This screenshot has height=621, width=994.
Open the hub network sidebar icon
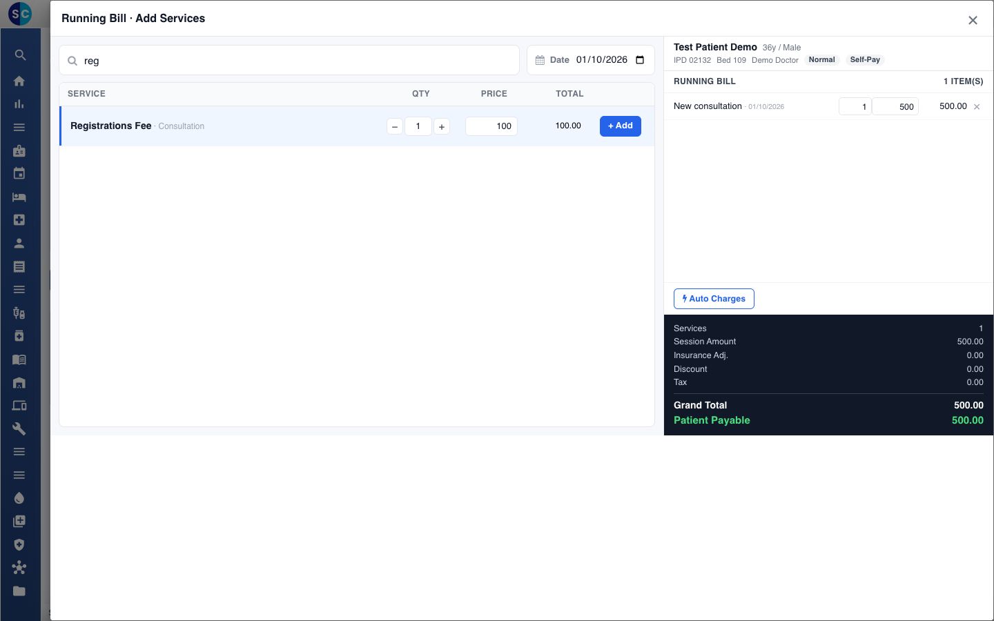click(x=19, y=568)
